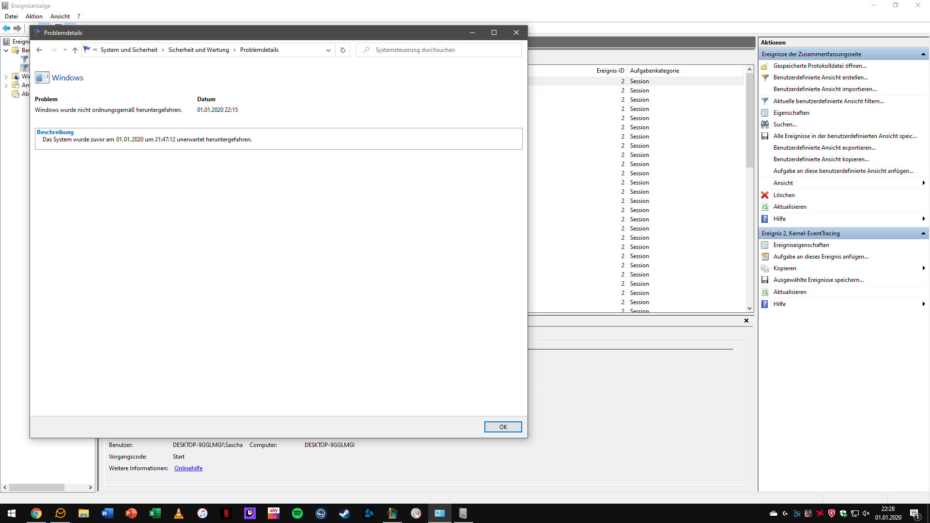This screenshot has width=930, height=523.
Task: Open the Aktion menu
Action: click(34, 16)
